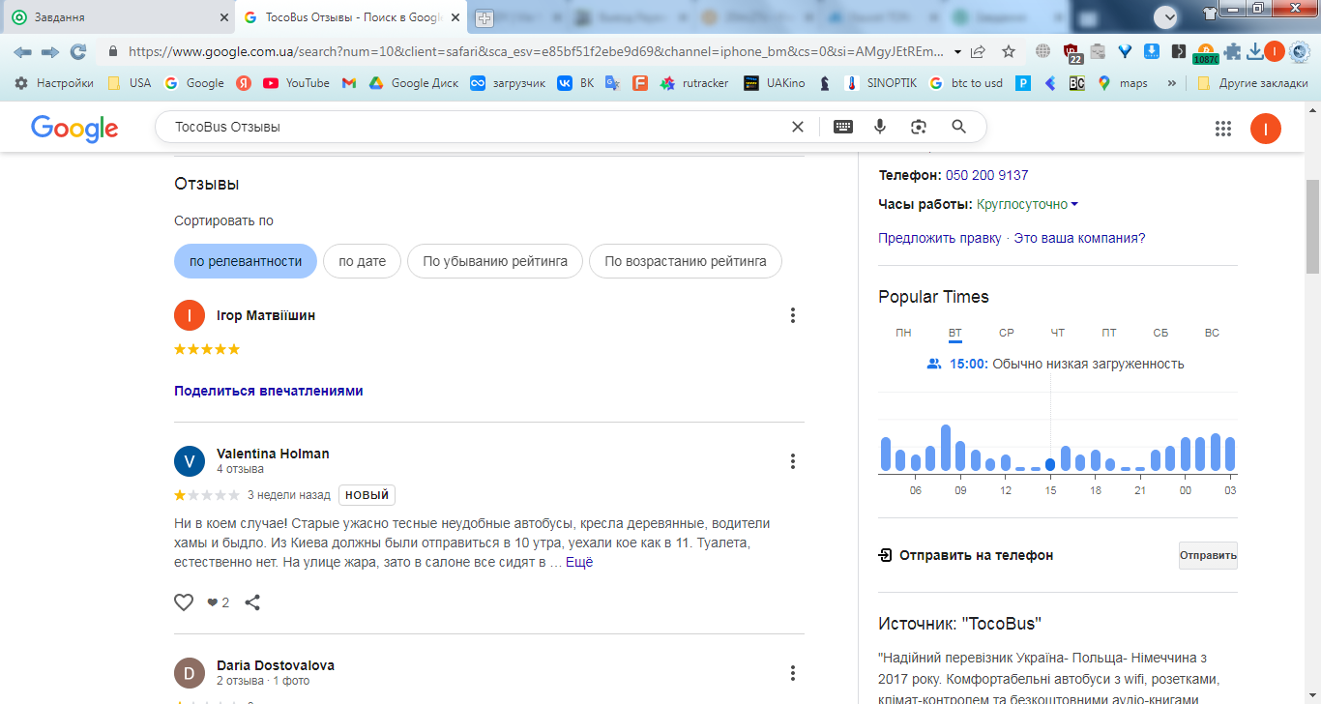Image resolution: width=1321 pixels, height=704 pixels.
Task: Go back in browser history
Action: pyautogui.click(x=22, y=51)
